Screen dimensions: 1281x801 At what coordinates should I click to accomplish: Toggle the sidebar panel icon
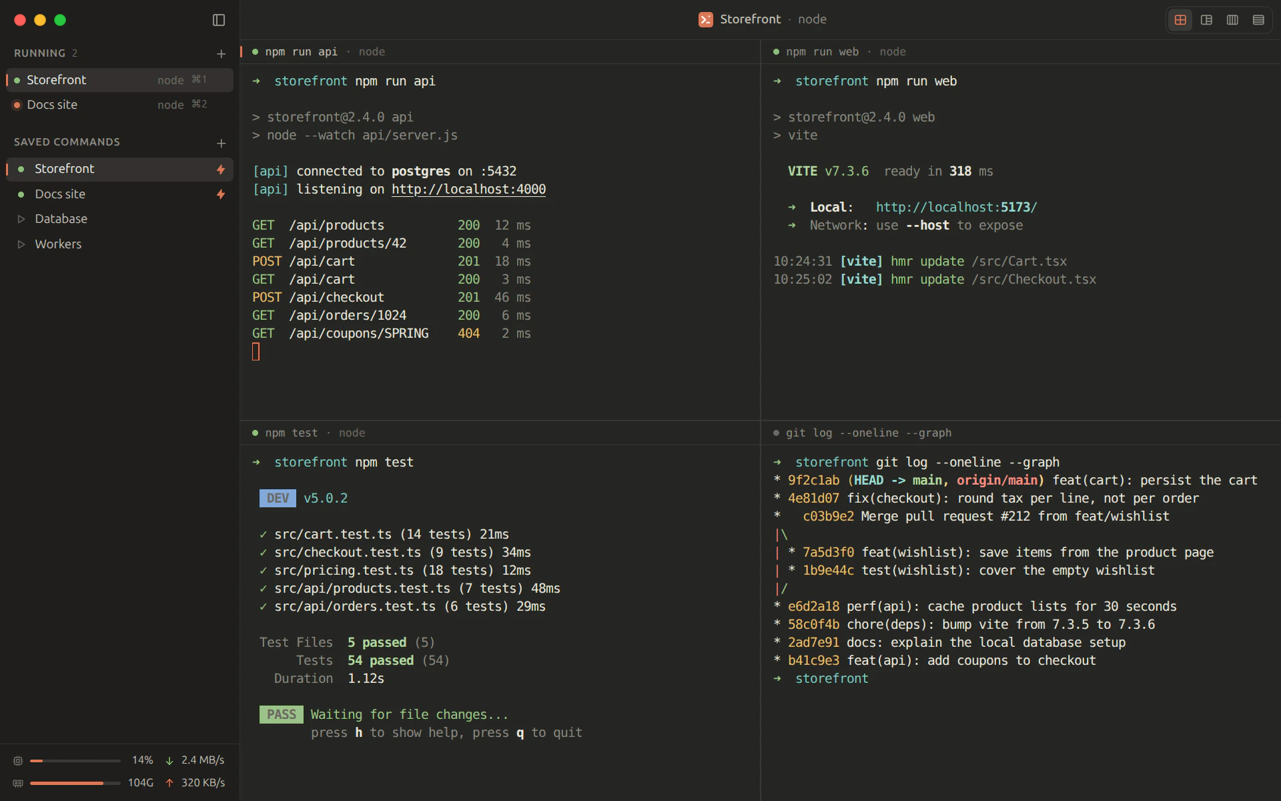point(219,20)
